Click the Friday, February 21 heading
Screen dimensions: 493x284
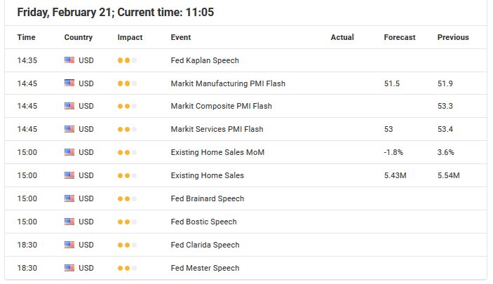coord(65,12)
